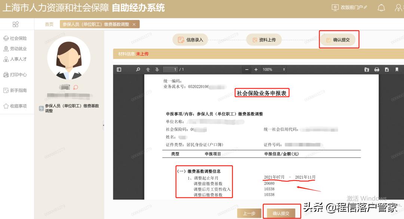Select 社会保险 in the left sidebar
Viewport: 404px width, 219px height.
click(x=17, y=38)
